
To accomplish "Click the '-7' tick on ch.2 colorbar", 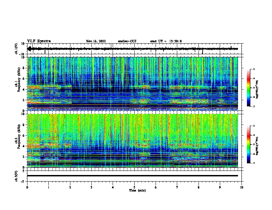I will pos(253,163).
